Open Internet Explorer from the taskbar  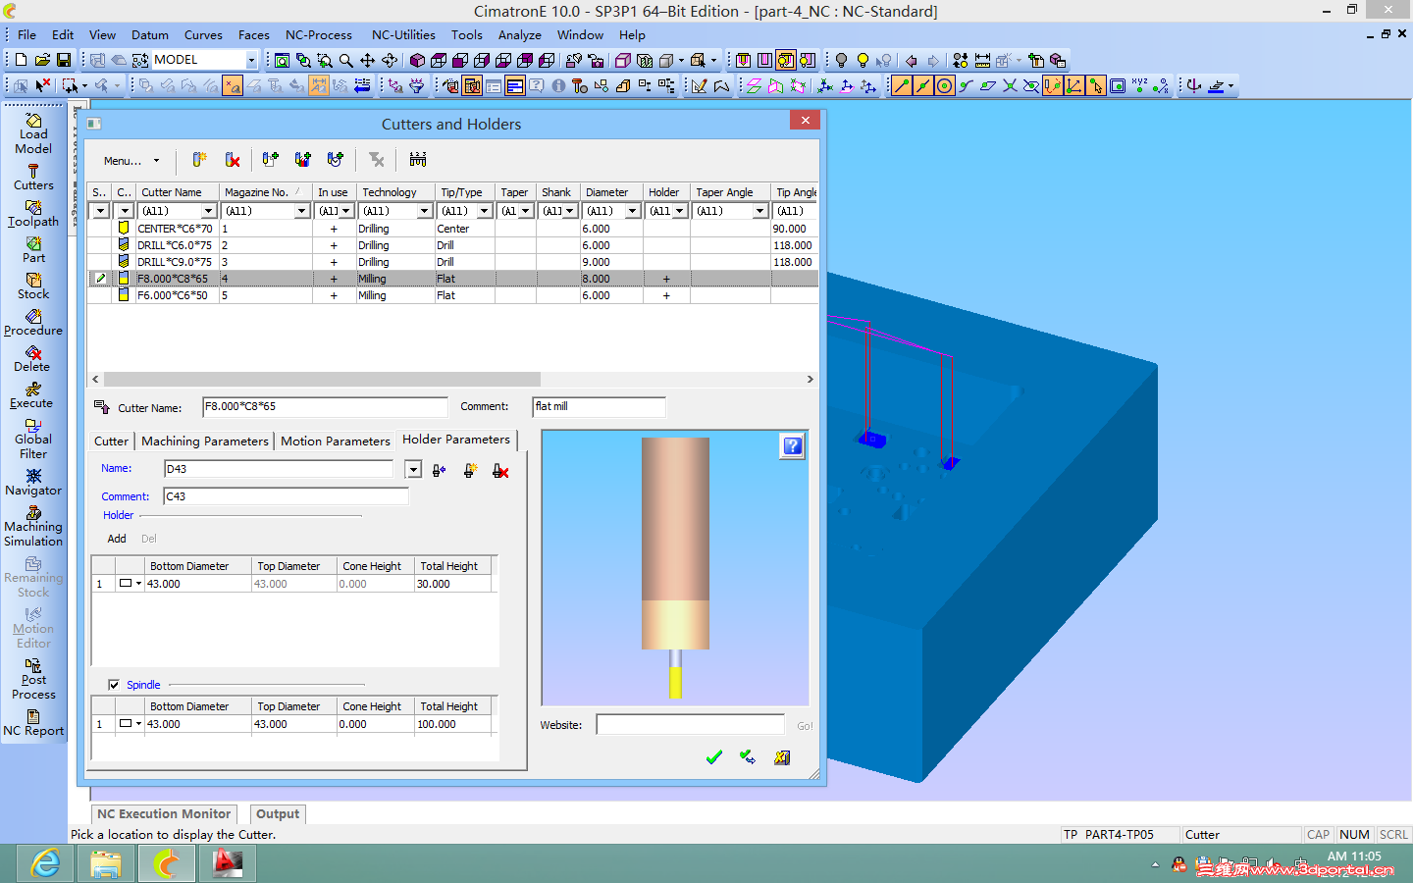[45, 863]
